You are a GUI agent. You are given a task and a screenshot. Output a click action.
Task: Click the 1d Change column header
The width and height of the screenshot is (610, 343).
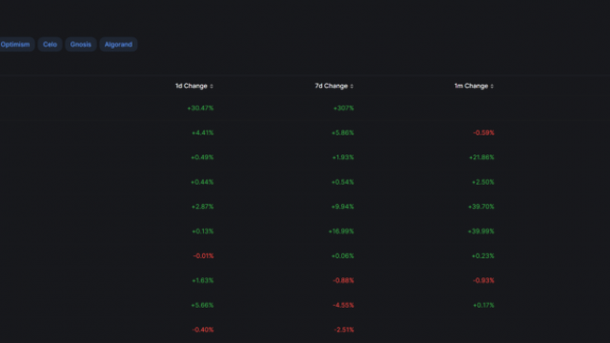191,86
